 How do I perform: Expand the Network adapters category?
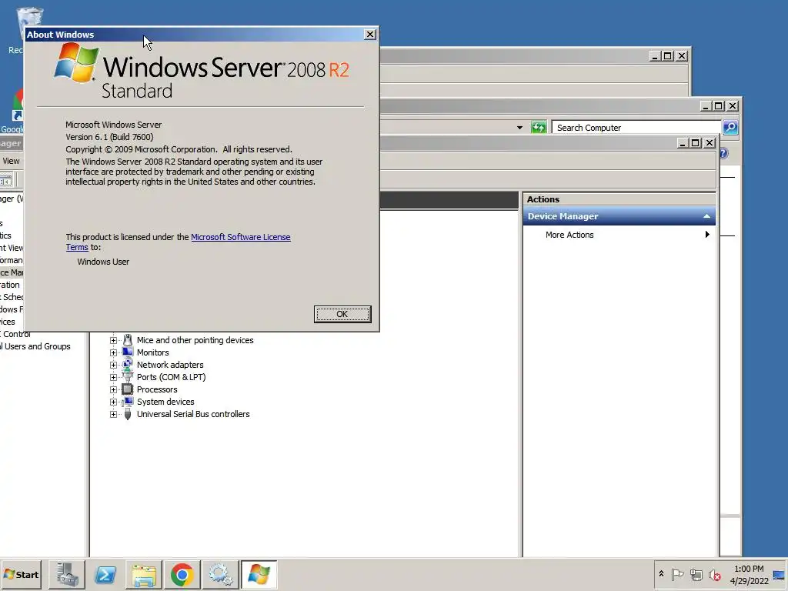pyautogui.click(x=114, y=365)
